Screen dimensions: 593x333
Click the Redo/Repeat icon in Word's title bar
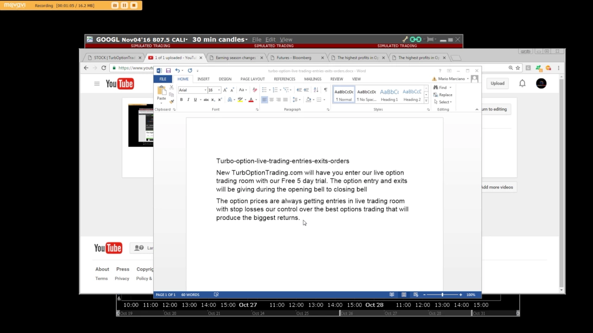[190, 71]
